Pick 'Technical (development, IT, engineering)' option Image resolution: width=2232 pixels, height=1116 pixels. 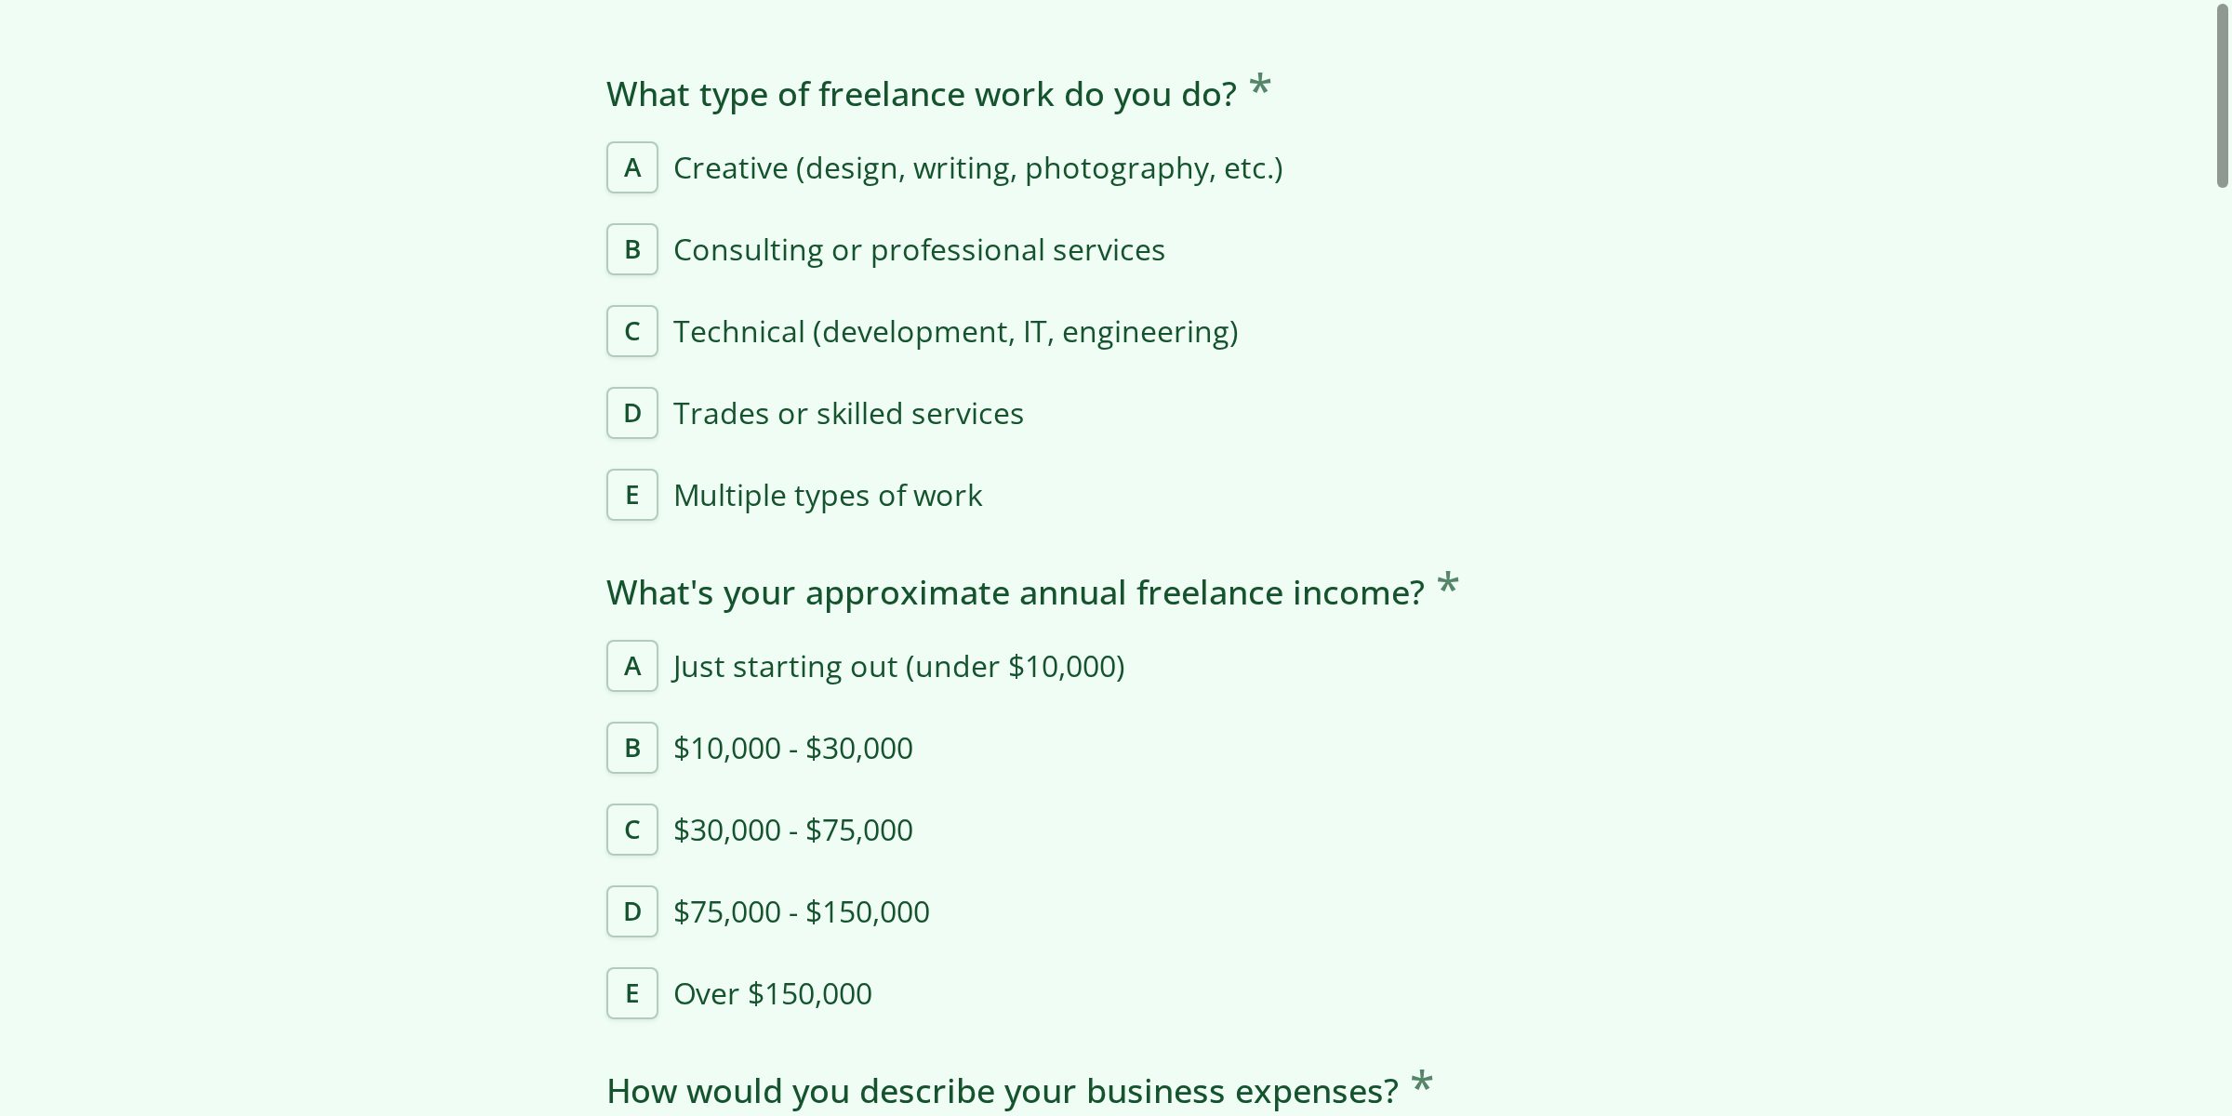coord(954,332)
